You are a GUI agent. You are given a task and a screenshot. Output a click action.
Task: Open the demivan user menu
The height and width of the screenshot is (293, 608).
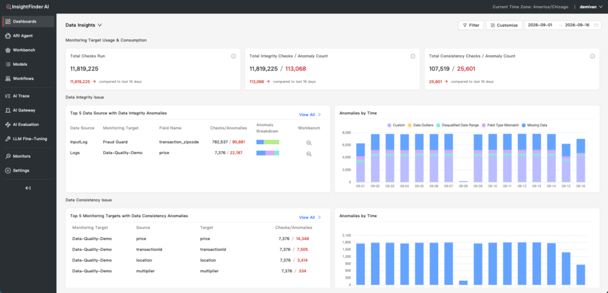[x=590, y=7]
